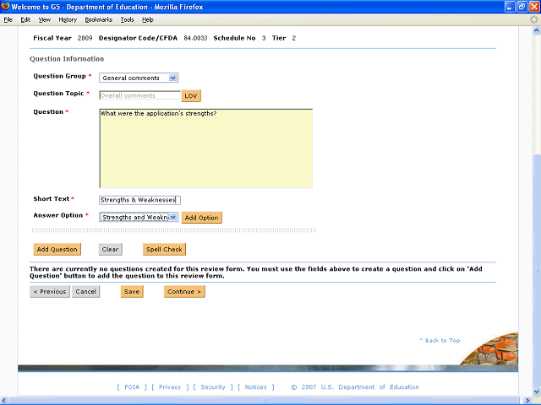Click the 'Question Information' heading text
Viewport: 541px width, 405px height.
coord(67,59)
